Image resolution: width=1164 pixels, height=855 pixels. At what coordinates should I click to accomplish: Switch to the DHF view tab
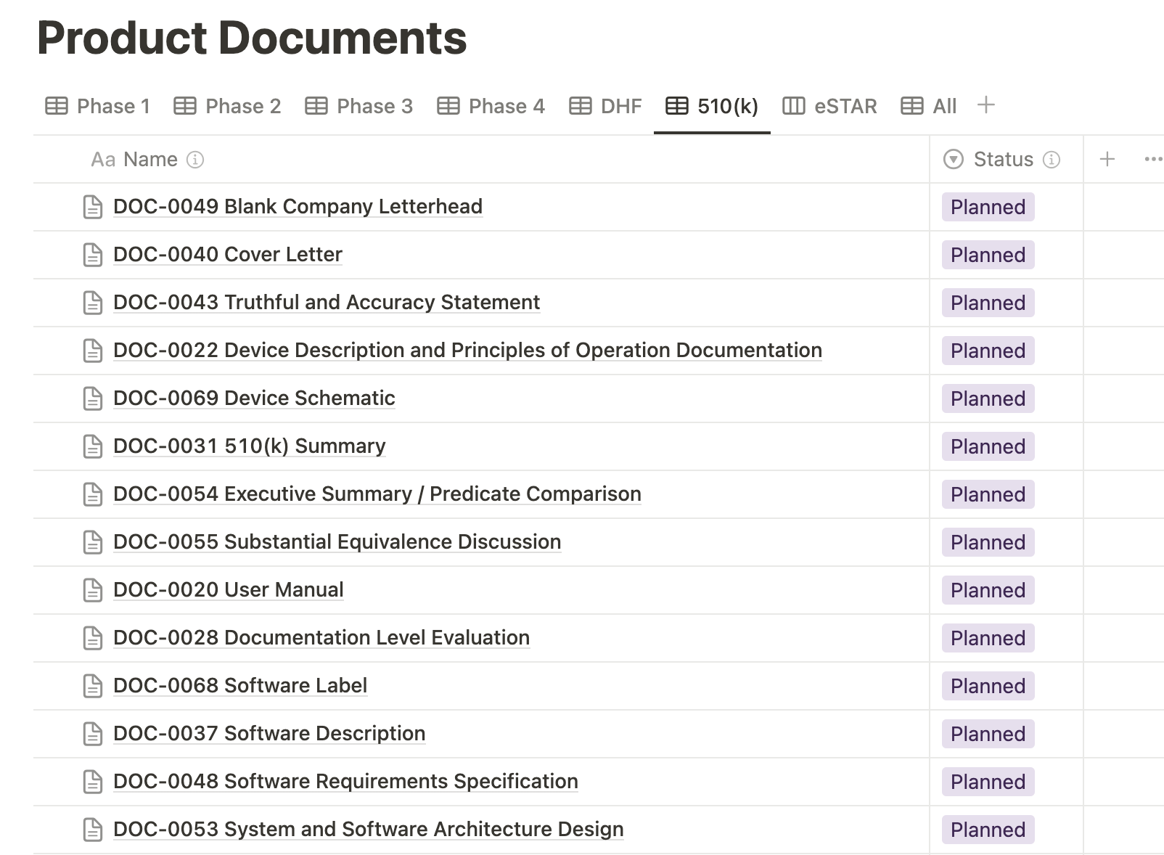point(605,107)
